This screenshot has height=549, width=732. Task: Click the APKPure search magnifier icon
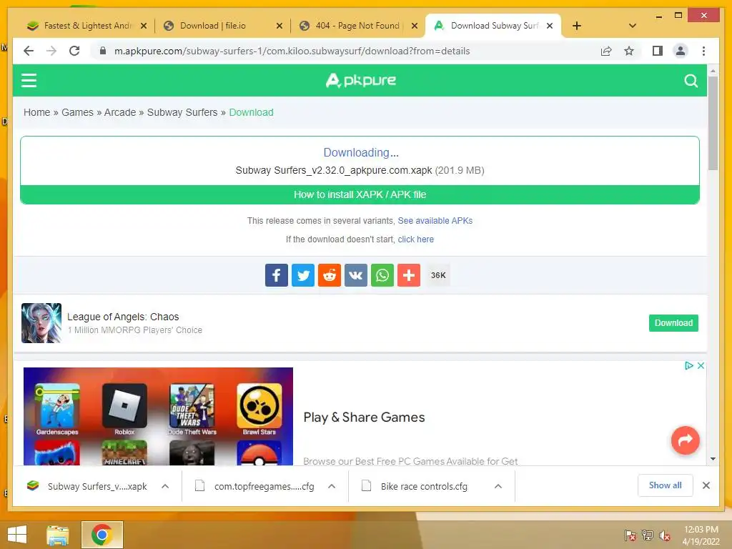tap(691, 81)
